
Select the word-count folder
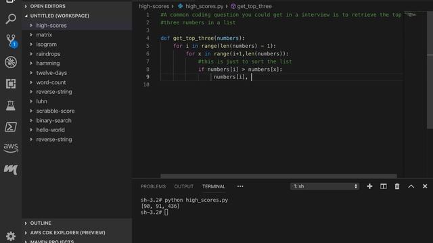tap(77, 82)
